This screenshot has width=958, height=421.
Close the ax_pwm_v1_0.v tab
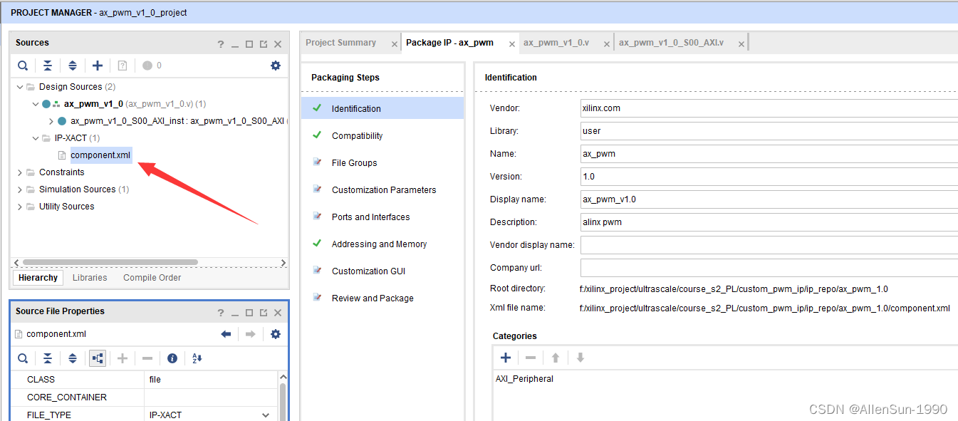point(607,44)
